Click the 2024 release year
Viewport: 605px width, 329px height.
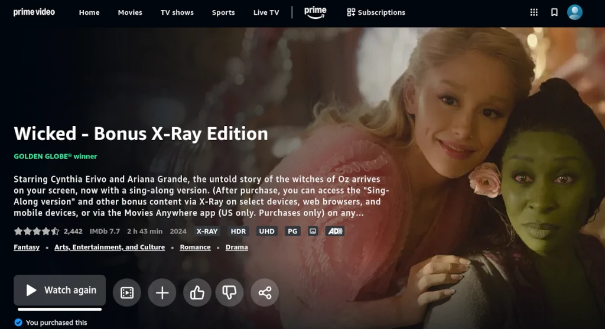click(178, 232)
